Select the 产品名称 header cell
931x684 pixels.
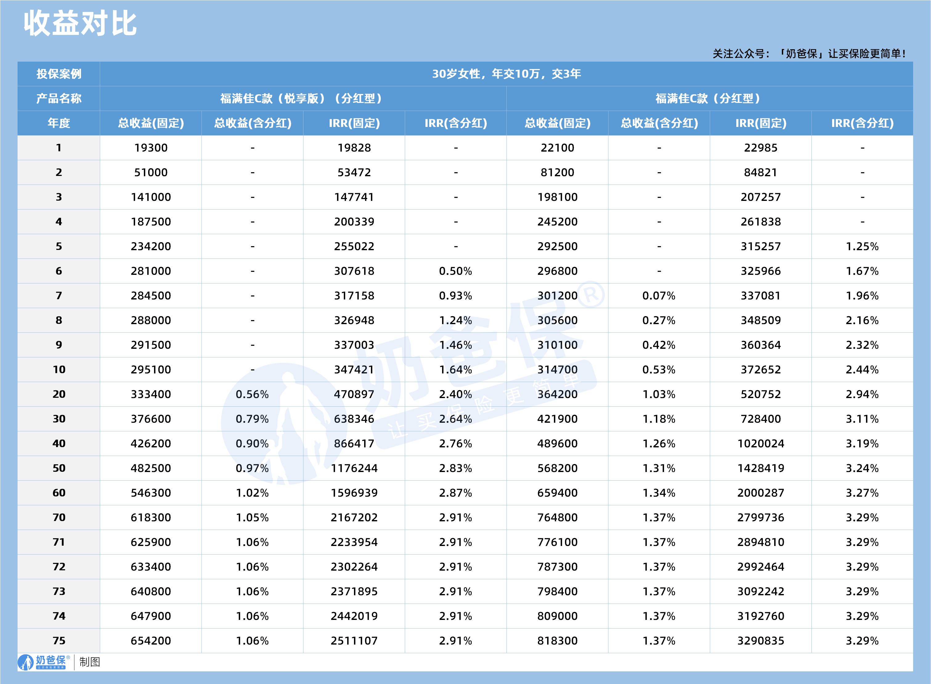[x=59, y=99]
